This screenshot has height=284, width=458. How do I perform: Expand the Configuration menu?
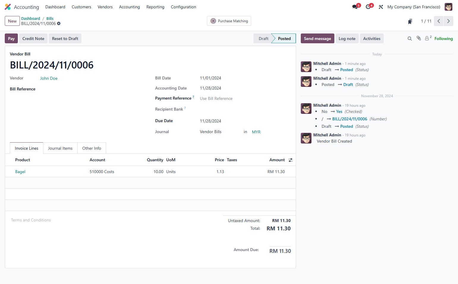pyautogui.click(x=183, y=7)
